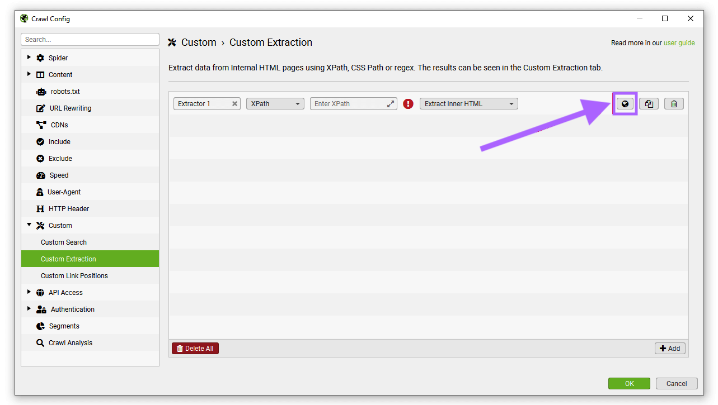Image resolution: width=718 pixels, height=405 pixels.
Task: Click the Speed speedometer icon in the sidebar
Action: (41, 175)
